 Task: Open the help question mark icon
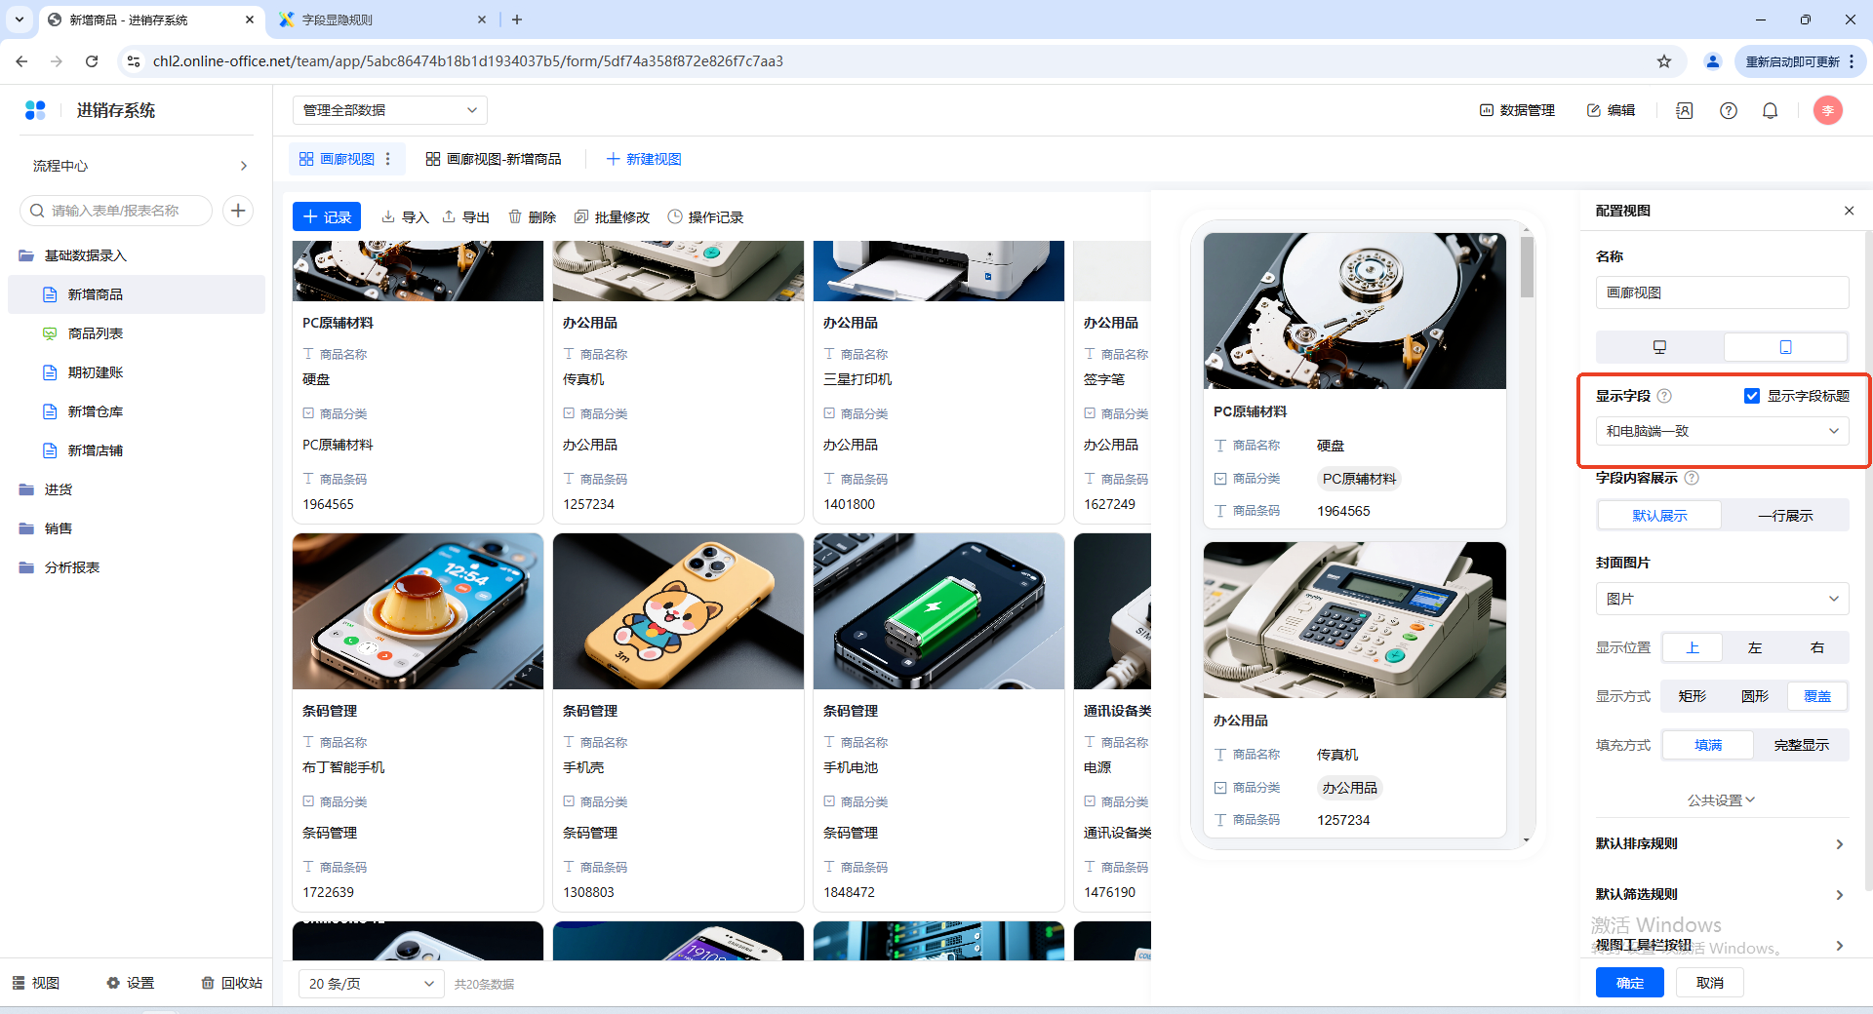pyautogui.click(x=1728, y=111)
